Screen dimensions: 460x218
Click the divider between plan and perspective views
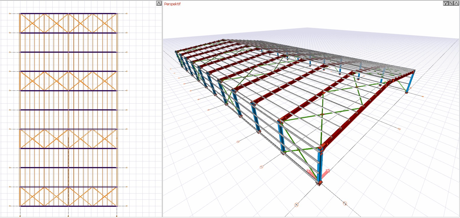pos(162,109)
